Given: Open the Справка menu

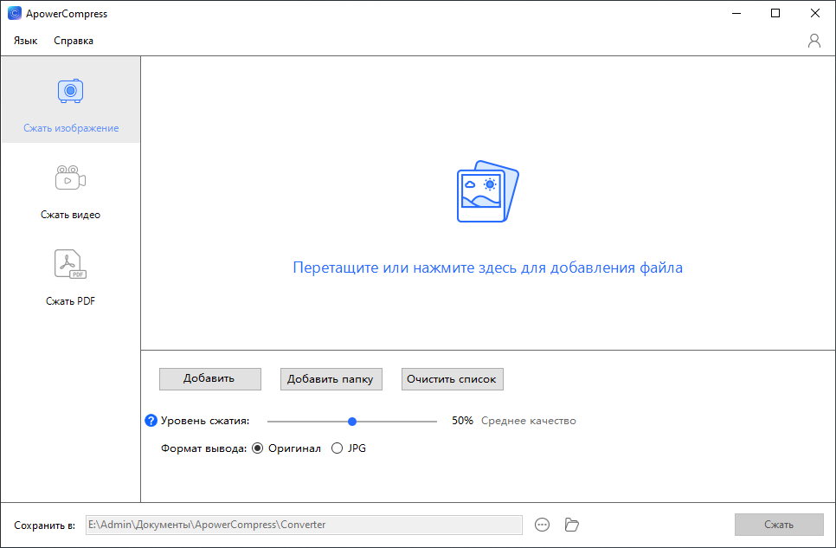Looking at the screenshot, I should click(x=74, y=41).
